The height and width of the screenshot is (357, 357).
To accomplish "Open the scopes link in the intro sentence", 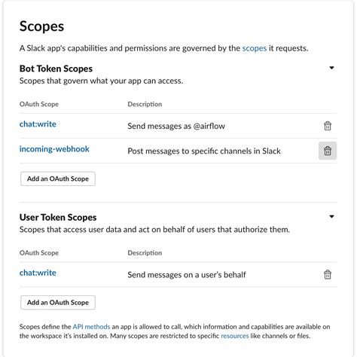I will click(x=255, y=48).
